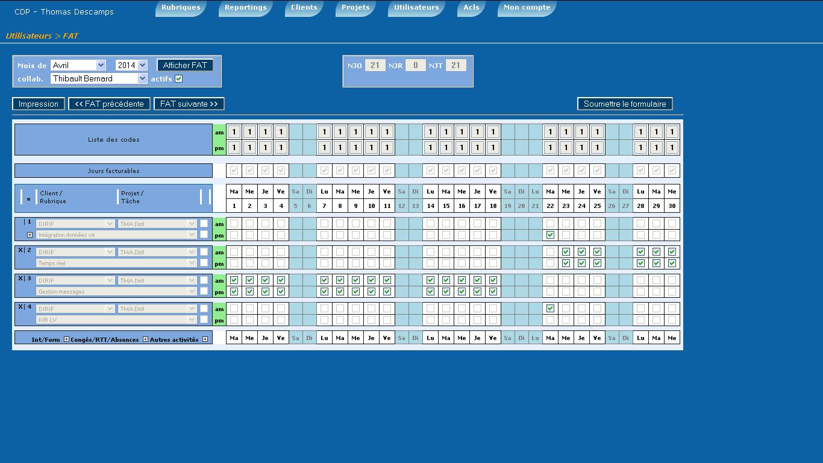Toggle the actifs checkbox

179,78
